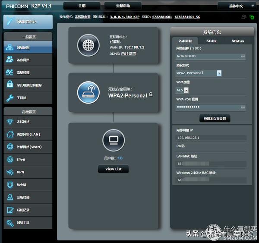Click the wireless router icon
Viewport: 259px width, 243px height.
click(88, 92)
